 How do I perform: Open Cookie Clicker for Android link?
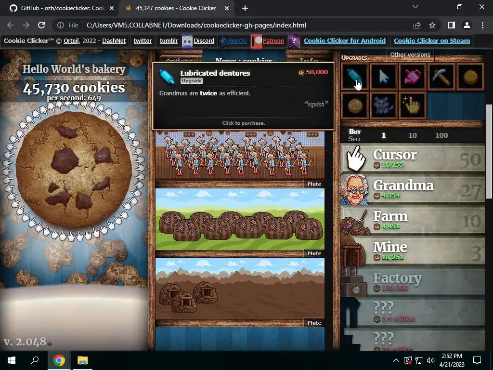tap(345, 40)
